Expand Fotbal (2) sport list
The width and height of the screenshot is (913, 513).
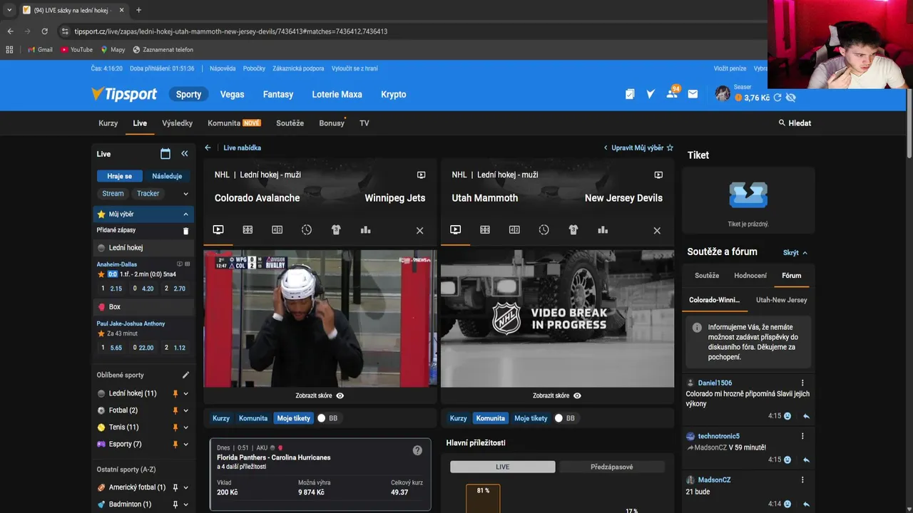(186, 410)
